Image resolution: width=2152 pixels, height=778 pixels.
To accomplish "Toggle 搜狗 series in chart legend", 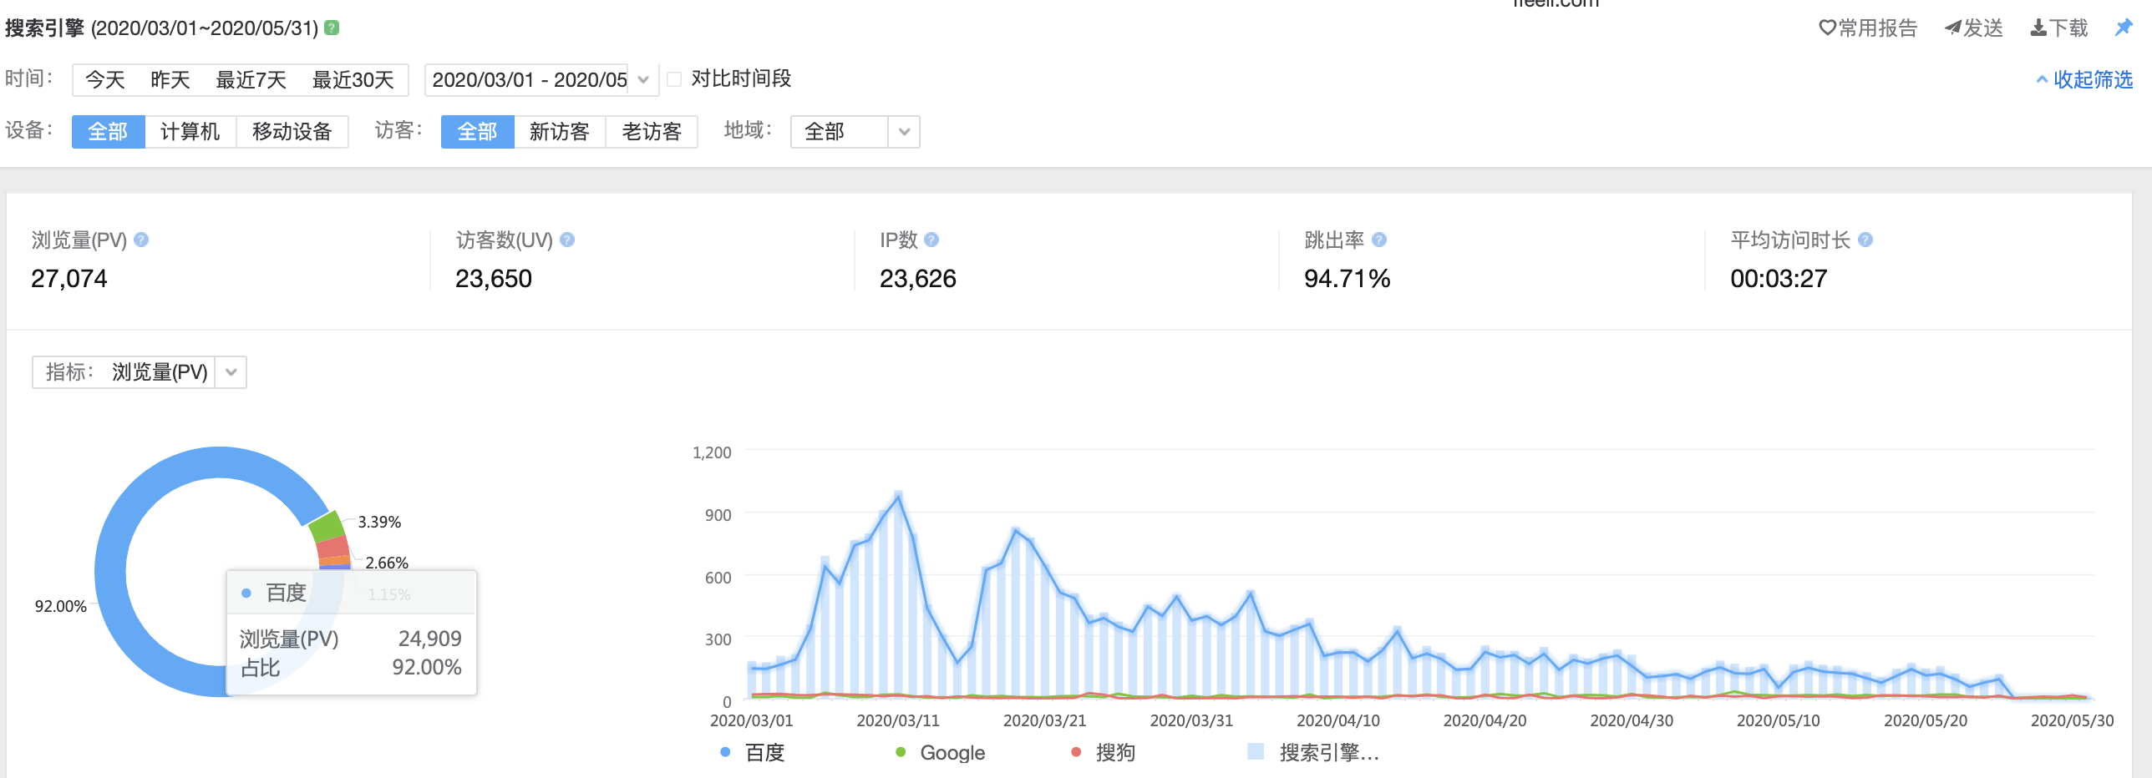I will (x=1104, y=752).
